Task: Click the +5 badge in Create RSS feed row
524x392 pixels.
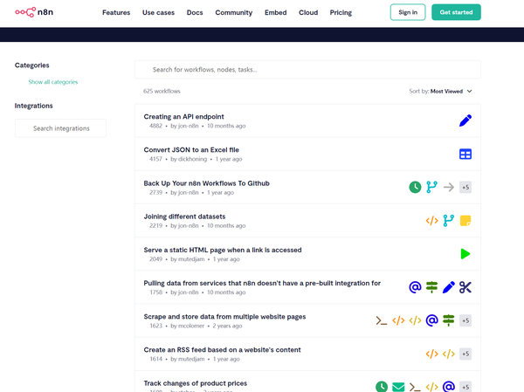Action: coord(465,354)
